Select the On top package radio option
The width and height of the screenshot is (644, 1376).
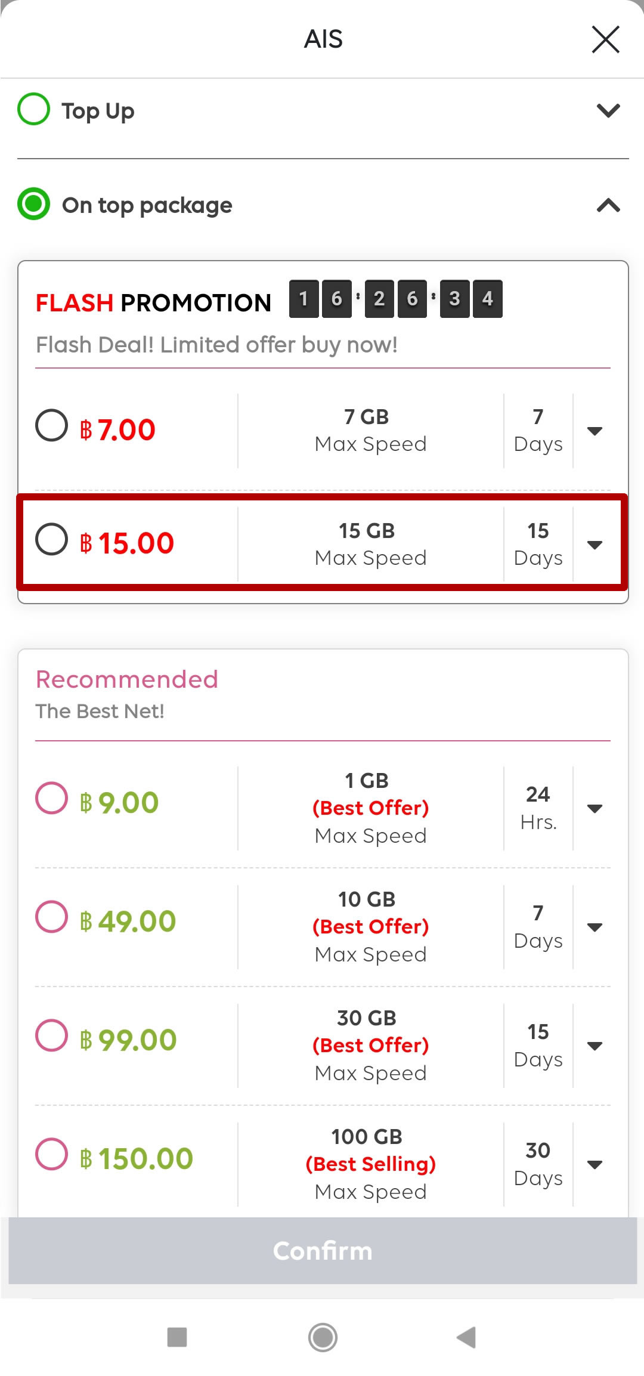pyautogui.click(x=34, y=204)
